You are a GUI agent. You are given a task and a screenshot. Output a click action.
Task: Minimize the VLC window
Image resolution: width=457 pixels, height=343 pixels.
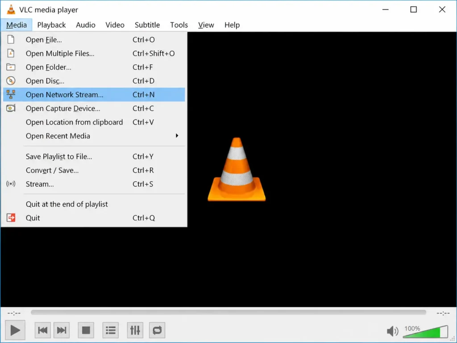(x=385, y=9)
